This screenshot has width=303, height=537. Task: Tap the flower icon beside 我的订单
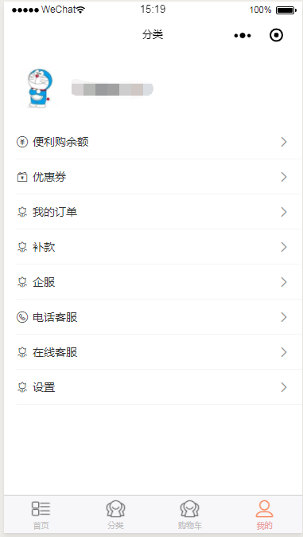click(22, 213)
